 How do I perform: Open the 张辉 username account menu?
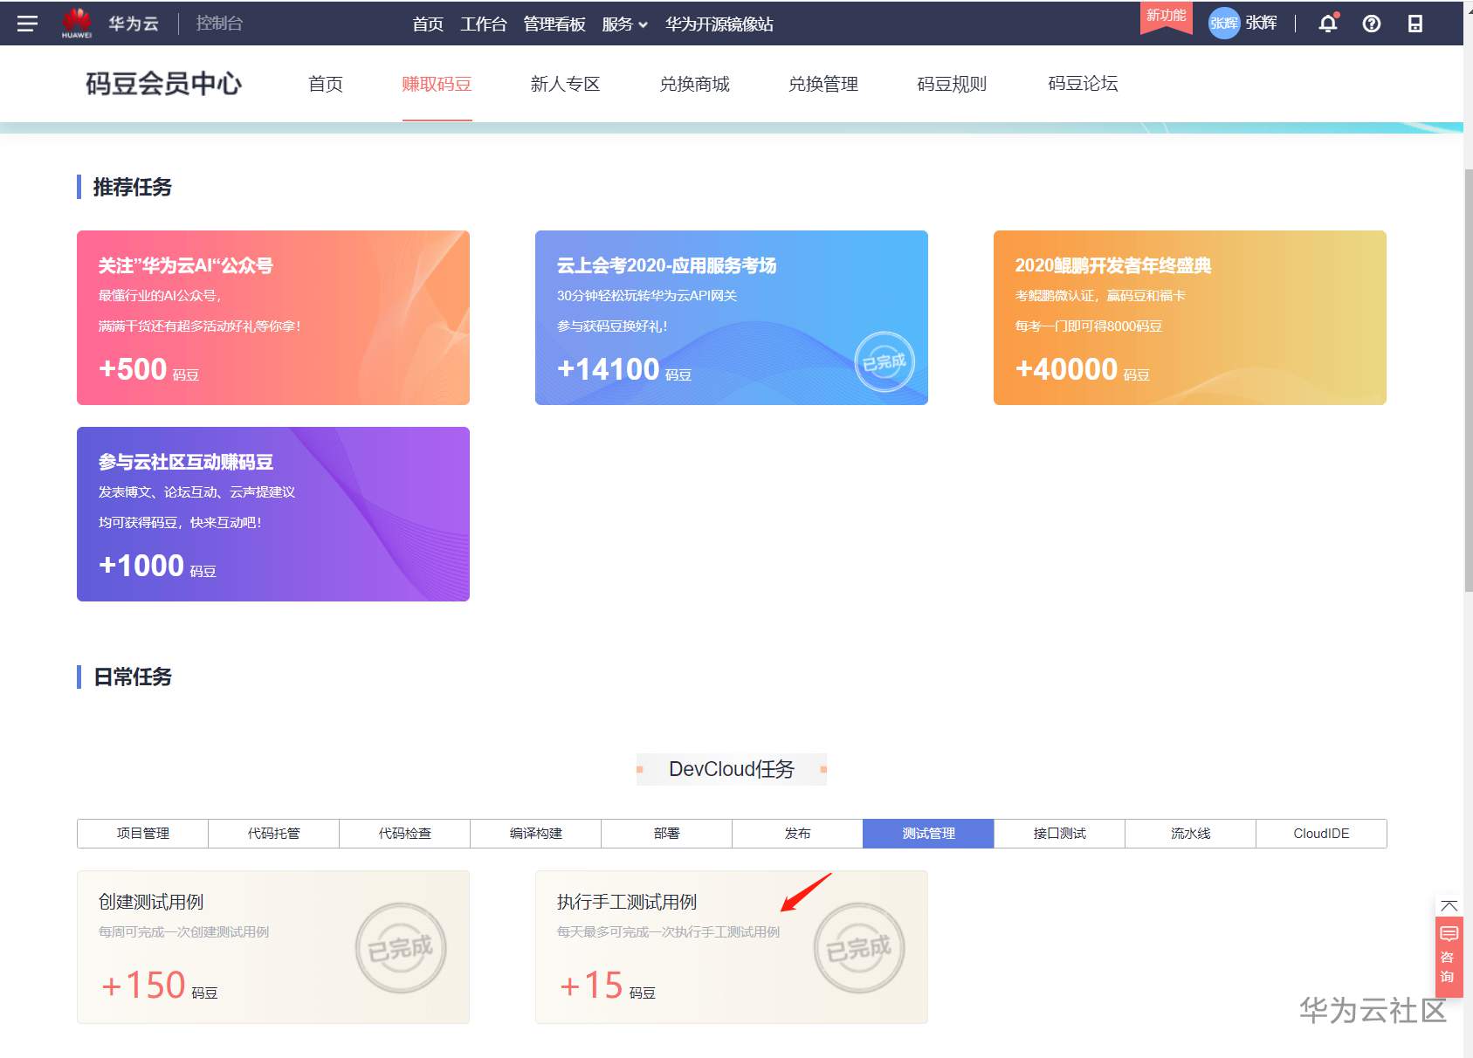(1261, 24)
